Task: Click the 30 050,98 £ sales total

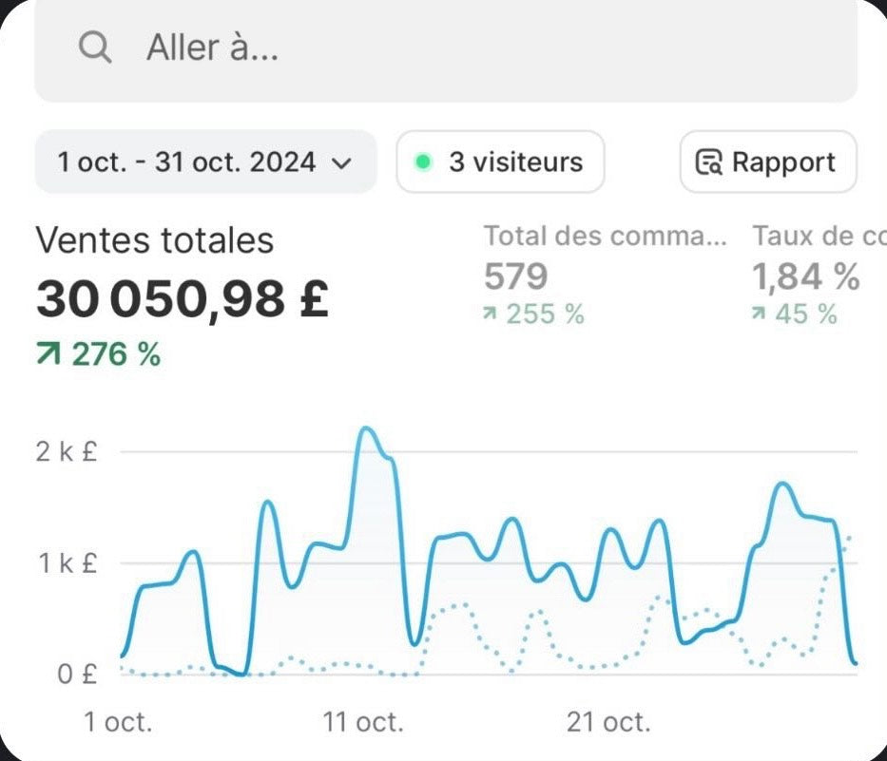Action: click(x=183, y=298)
